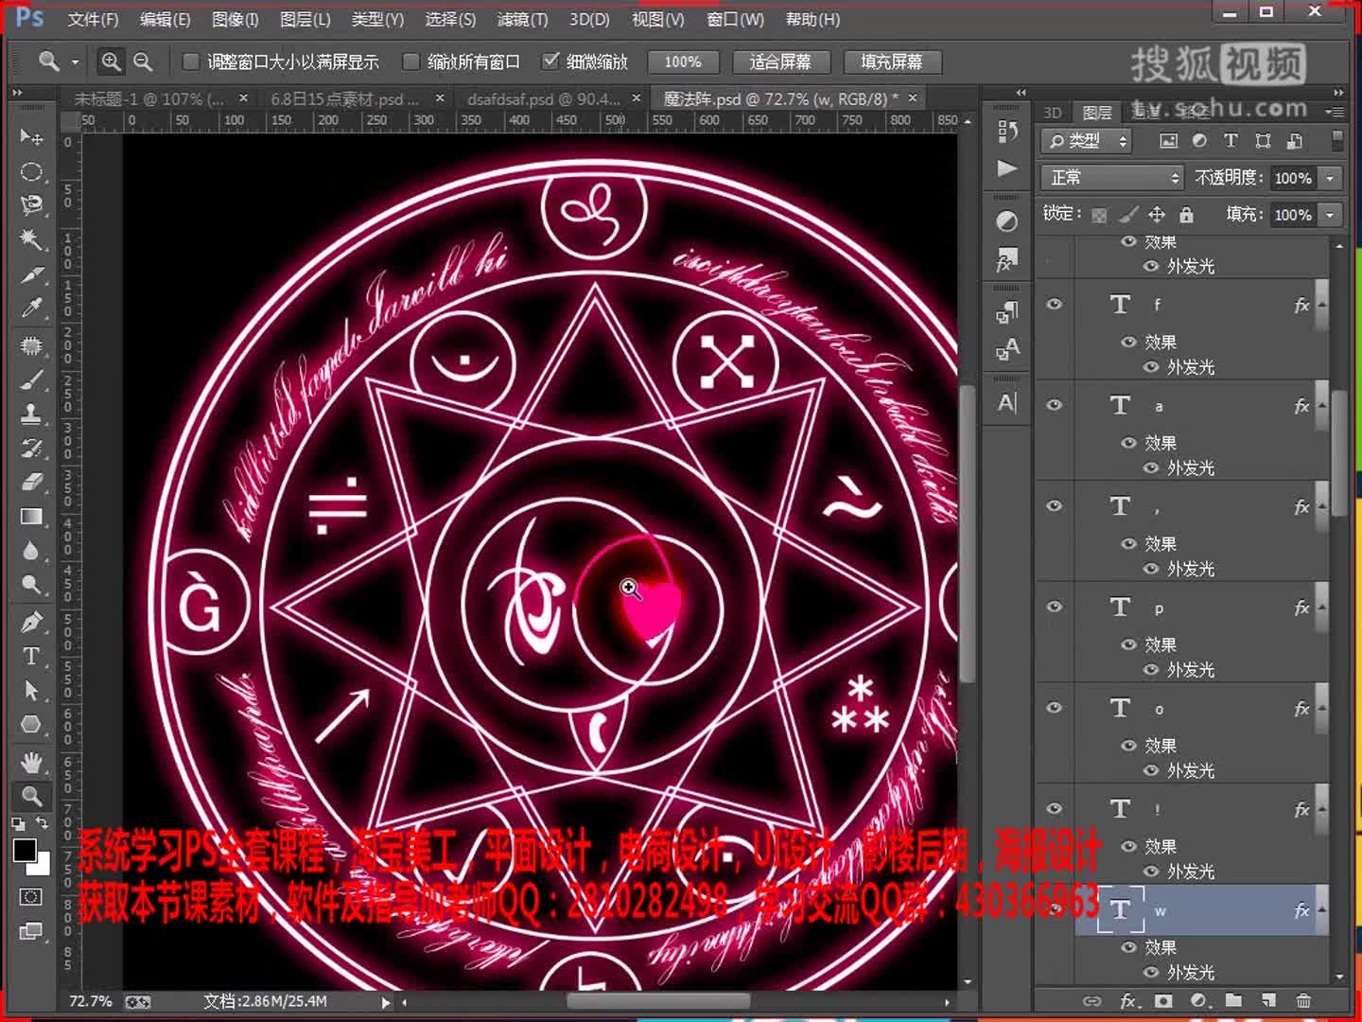Click create new layer icon
This screenshot has height=1022, width=1362.
click(x=1268, y=1000)
